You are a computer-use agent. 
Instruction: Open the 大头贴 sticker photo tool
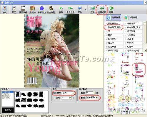point(33,10)
